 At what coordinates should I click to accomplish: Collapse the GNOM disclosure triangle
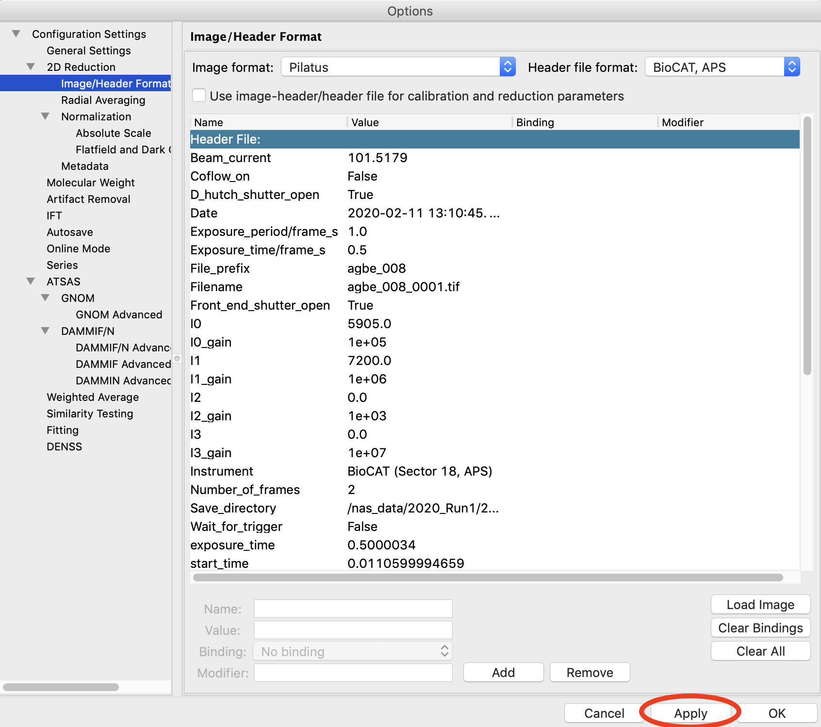[x=46, y=298]
